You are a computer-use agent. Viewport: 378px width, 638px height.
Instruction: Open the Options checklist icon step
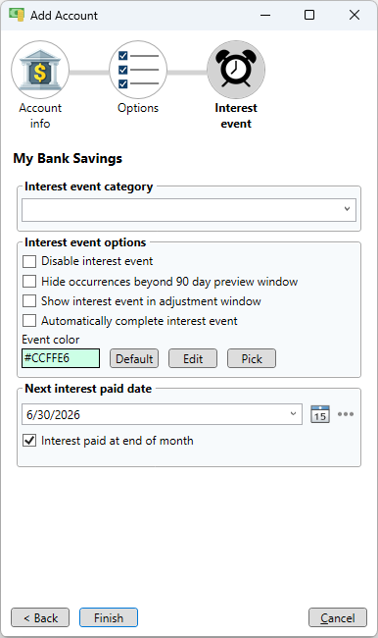click(138, 70)
